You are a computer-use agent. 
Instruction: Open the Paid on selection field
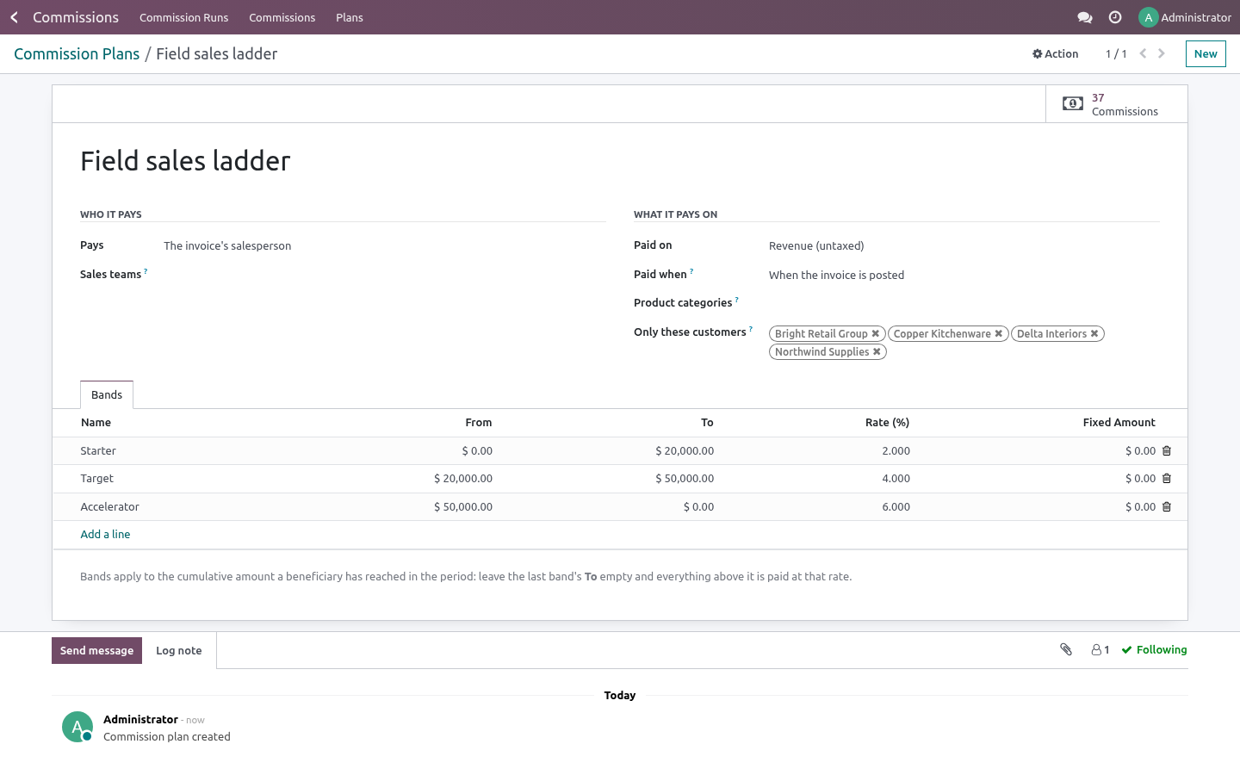(964, 245)
